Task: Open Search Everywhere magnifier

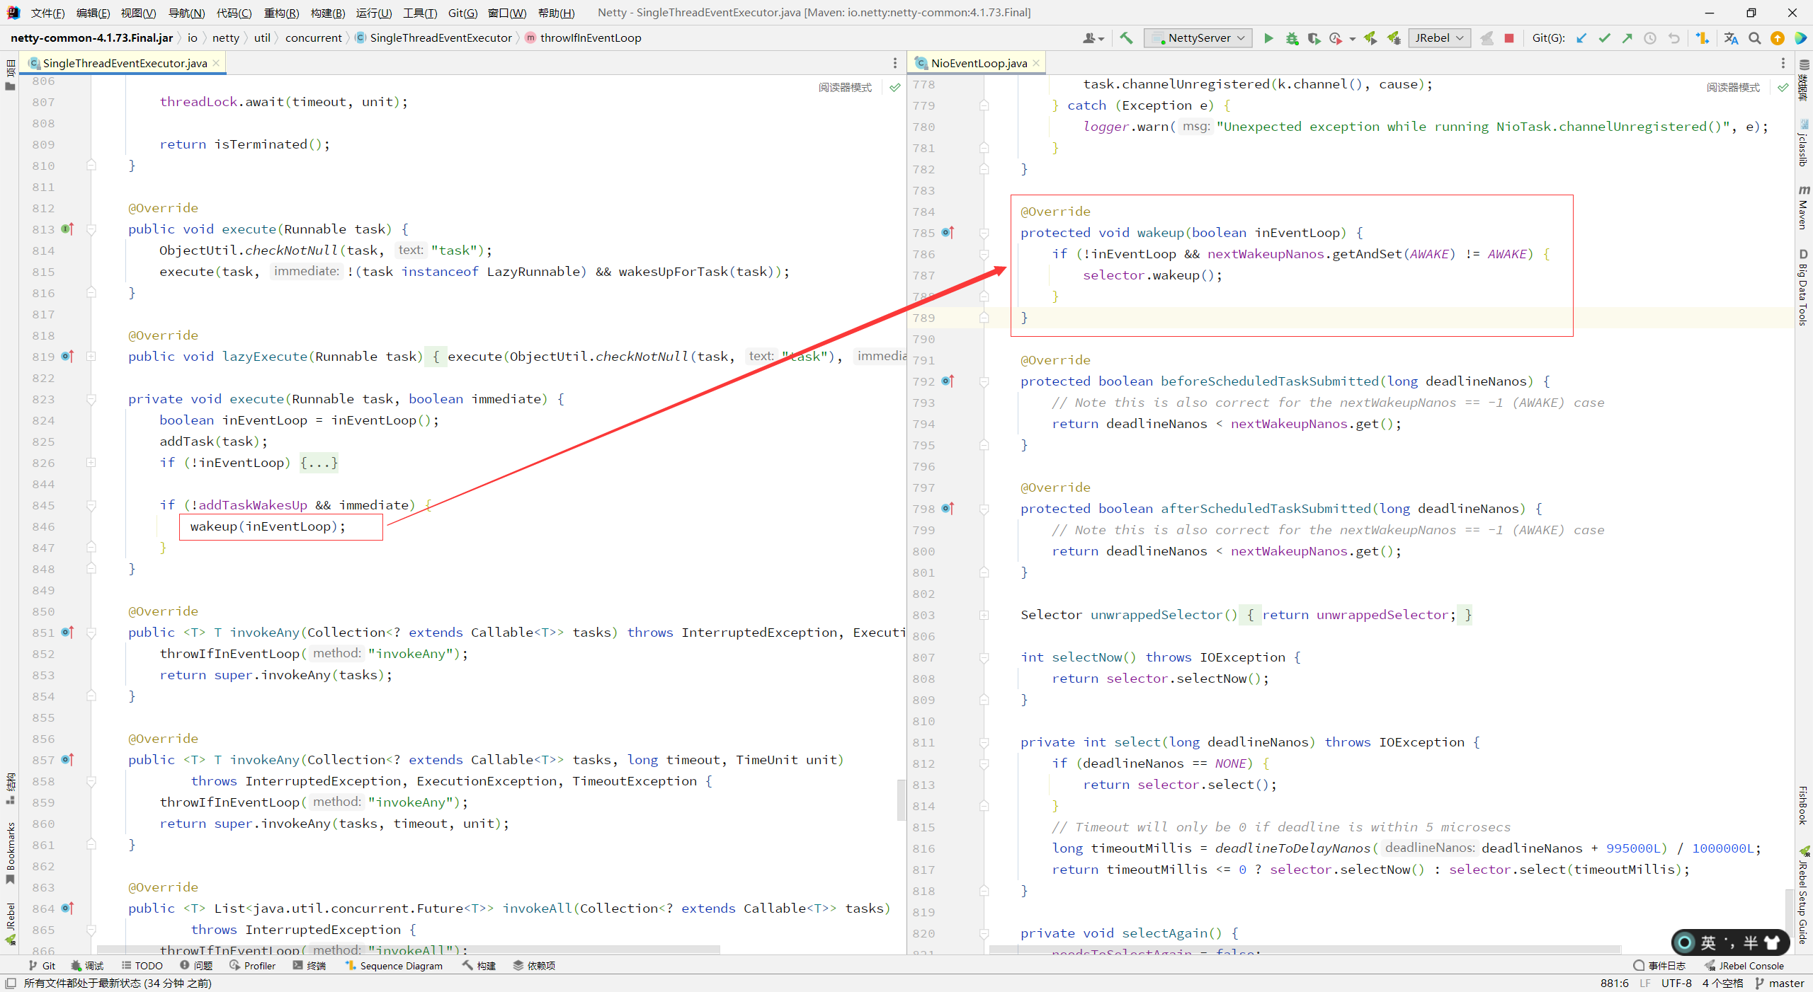Action: pos(1754,38)
